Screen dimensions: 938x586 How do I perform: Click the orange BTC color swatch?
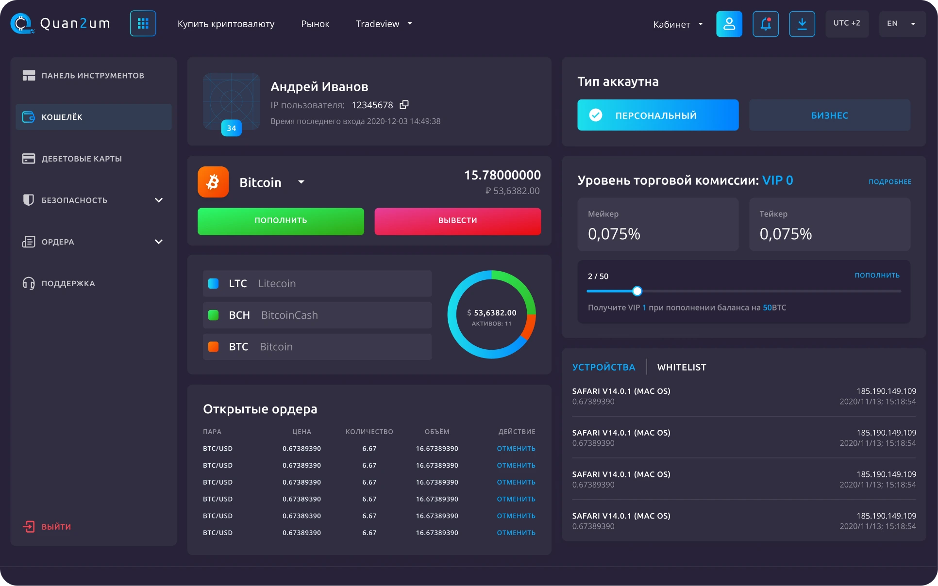coord(213,346)
